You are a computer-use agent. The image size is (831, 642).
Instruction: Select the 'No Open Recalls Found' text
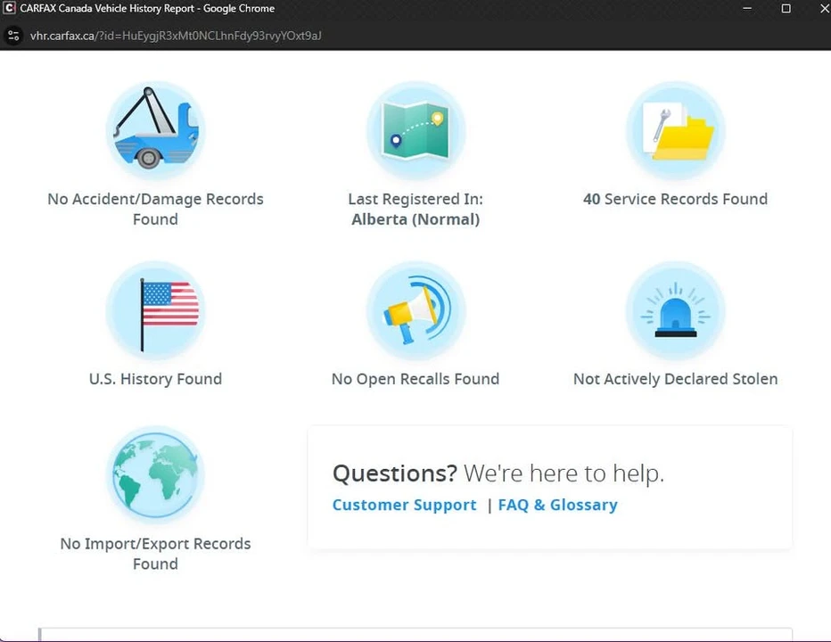coord(415,379)
